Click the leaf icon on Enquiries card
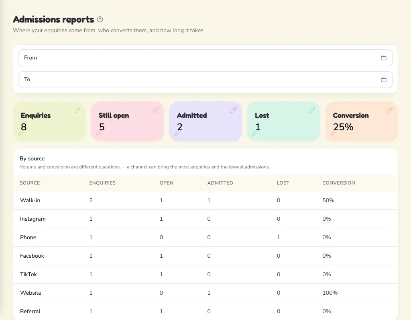 77,110
